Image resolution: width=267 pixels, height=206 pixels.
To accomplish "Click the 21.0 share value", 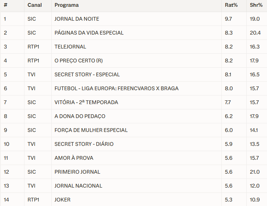I will click(255, 172).
